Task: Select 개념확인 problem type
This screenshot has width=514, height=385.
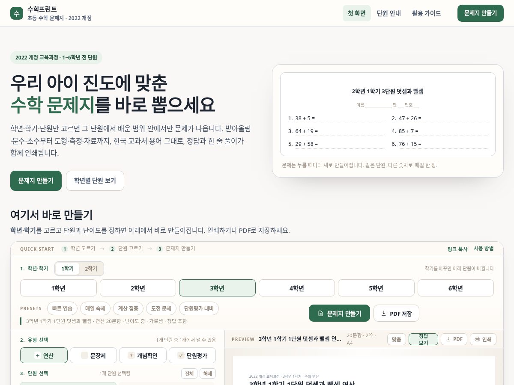Action: pyautogui.click(x=143, y=355)
